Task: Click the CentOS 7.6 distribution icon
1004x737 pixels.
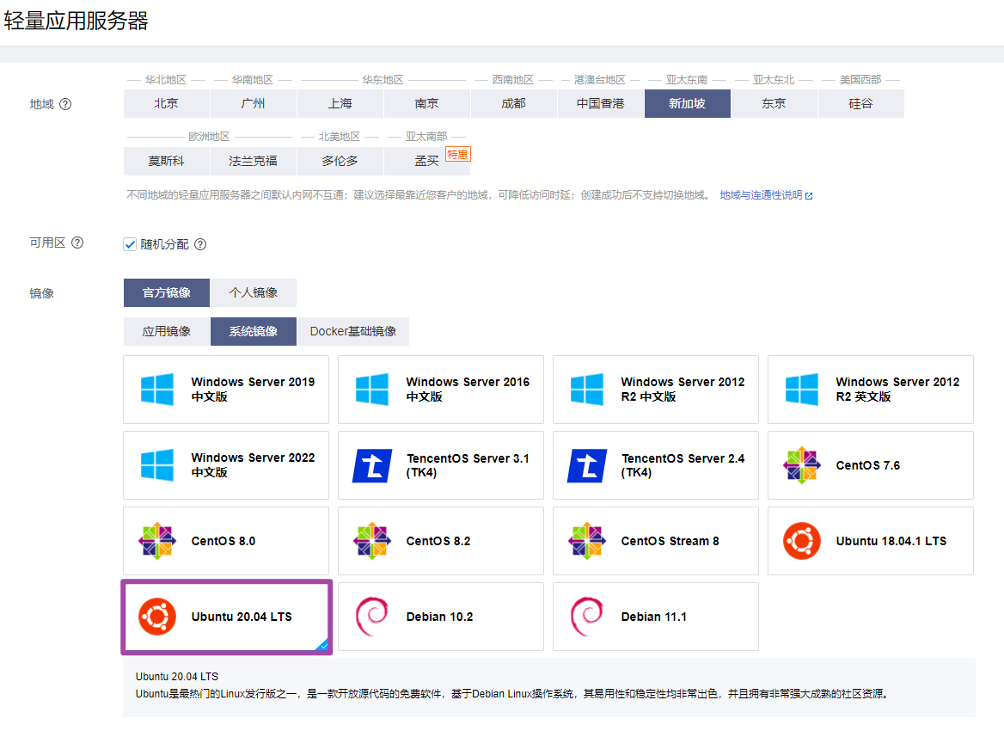Action: pyautogui.click(x=801, y=465)
